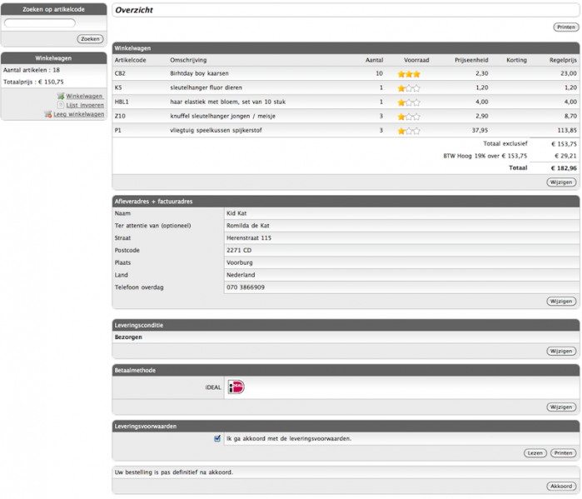Screen dimensions: 582x499
Task: Click the shopping cart icon beside Winkelwagen
Action: (x=61, y=97)
